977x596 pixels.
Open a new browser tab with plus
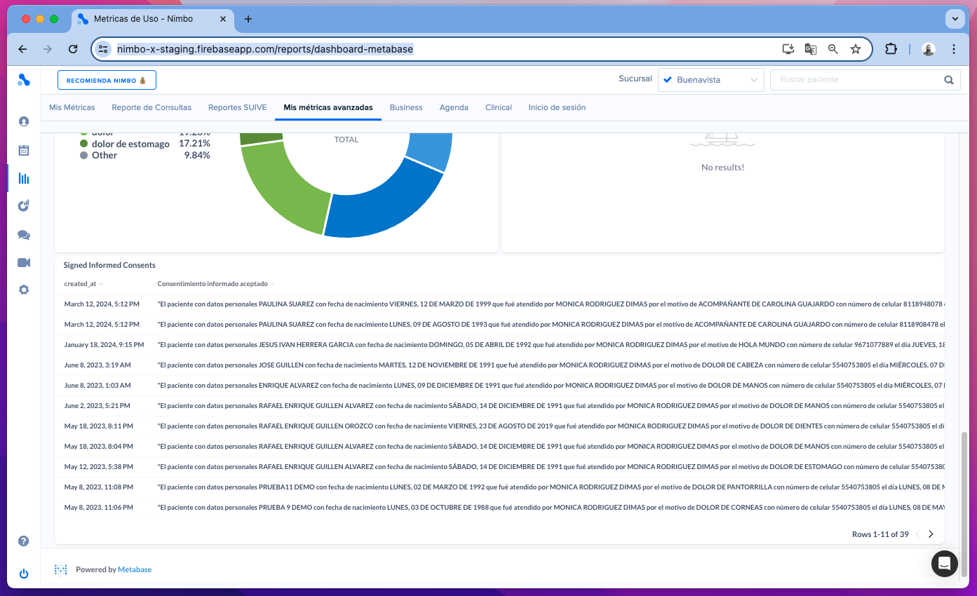pyautogui.click(x=248, y=19)
